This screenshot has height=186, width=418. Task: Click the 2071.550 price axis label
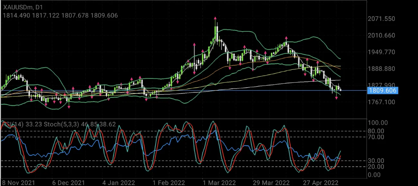coord(382,19)
